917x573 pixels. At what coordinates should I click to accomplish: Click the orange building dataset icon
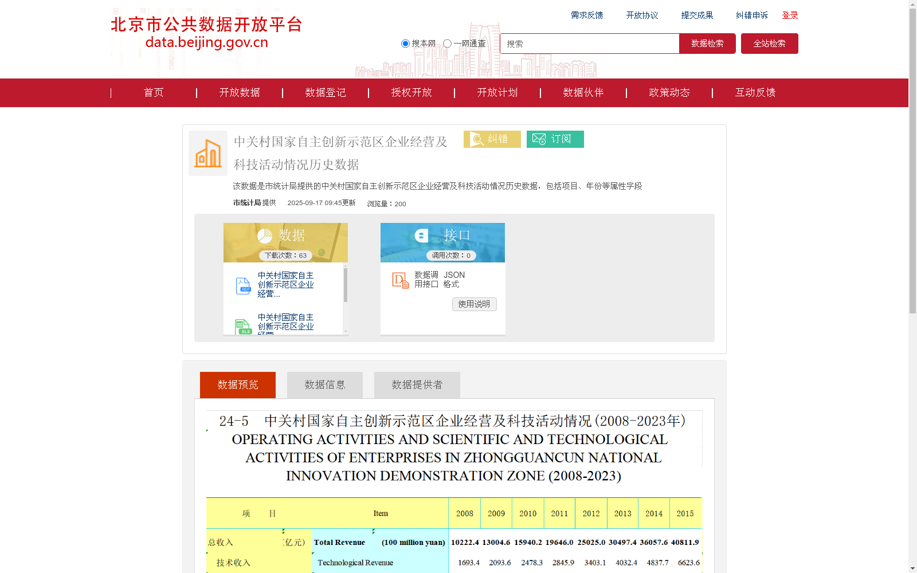coord(208,153)
